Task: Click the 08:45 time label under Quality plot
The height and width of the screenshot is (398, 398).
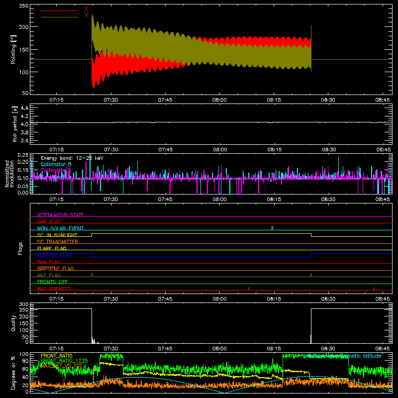Action: click(383, 349)
